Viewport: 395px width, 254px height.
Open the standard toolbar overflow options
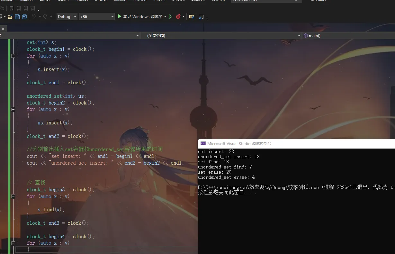click(207, 18)
